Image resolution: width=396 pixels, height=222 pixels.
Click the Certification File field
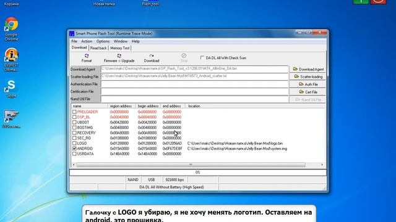[194, 91]
